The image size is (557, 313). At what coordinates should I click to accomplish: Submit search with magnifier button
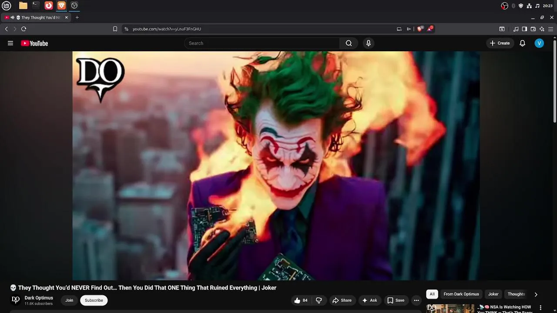(349, 43)
